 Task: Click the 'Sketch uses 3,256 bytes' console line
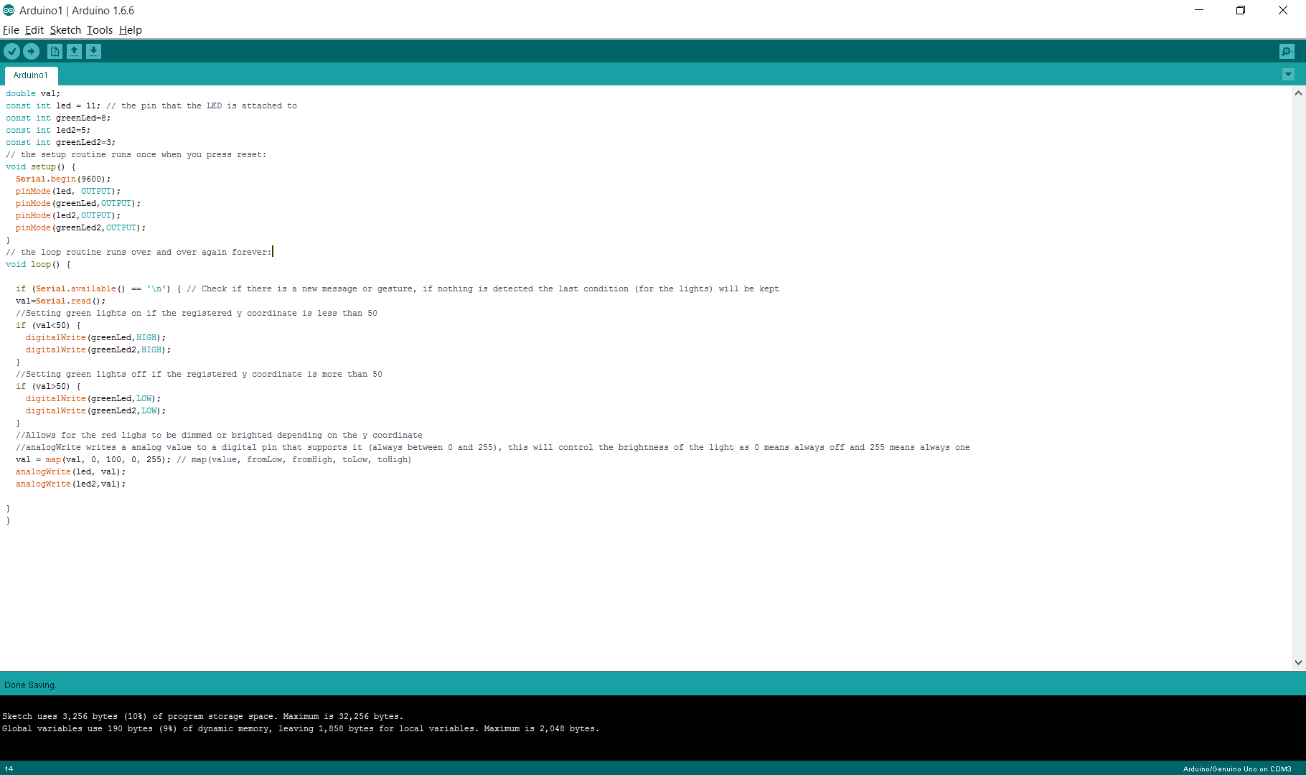coord(203,716)
